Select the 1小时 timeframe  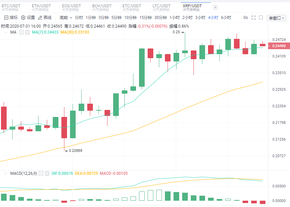[174, 18]
